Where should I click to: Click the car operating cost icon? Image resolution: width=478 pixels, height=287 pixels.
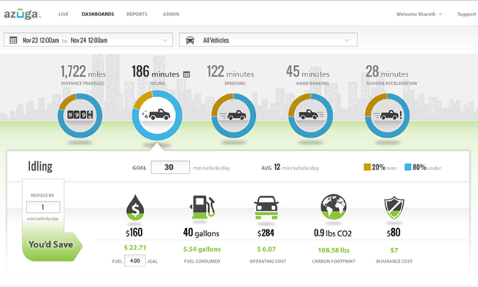pyautogui.click(x=266, y=208)
